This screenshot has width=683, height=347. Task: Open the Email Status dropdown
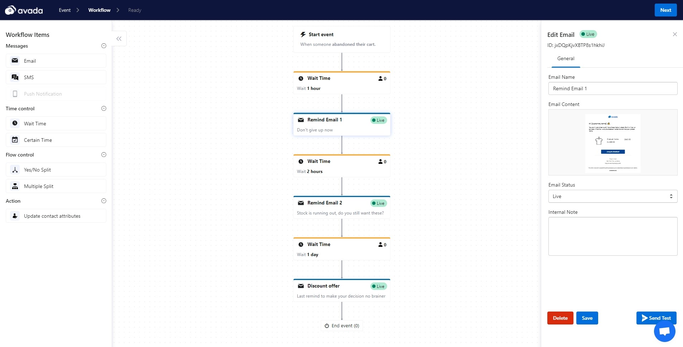pyautogui.click(x=612, y=196)
